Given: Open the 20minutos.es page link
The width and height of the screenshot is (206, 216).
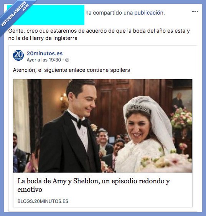Looking at the screenshot, I should tap(44, 53).
